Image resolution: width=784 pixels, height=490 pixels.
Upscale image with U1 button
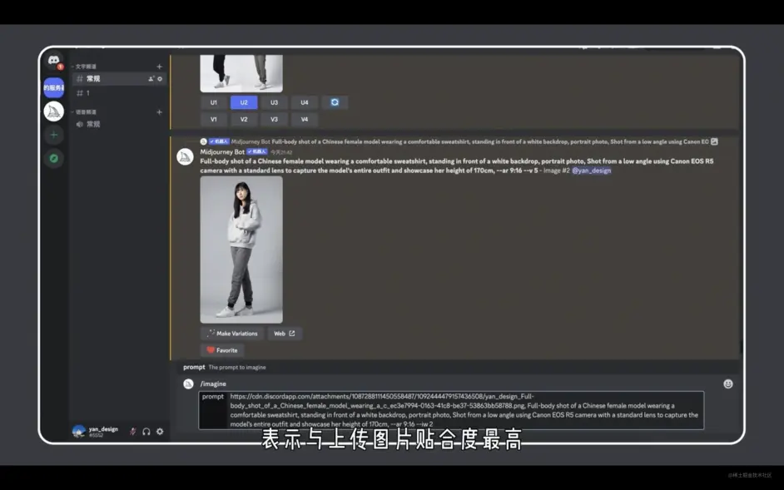[214, 102]
